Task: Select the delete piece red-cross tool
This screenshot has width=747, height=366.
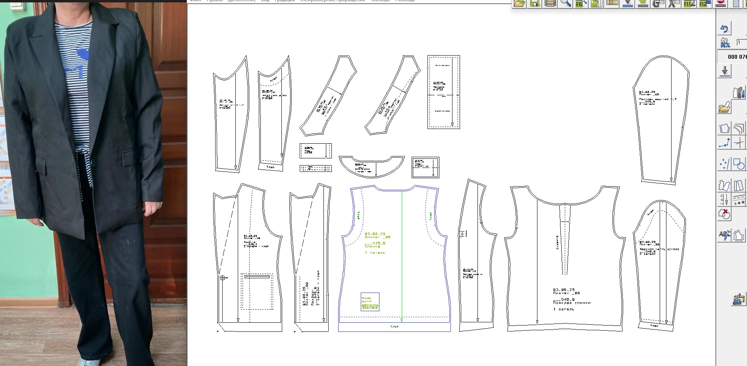Action: (x=725, y=214)
